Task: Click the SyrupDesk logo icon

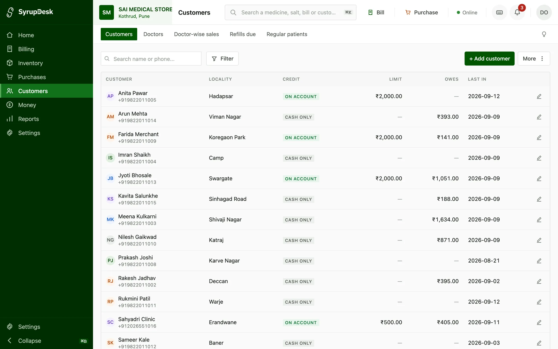Action: (10, 12)
